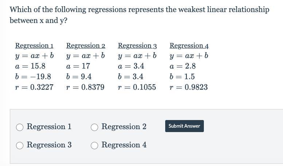Click the r = 0.3227 value
Image resolution: width=283 pixels, height=166 pixels.
click(34, 87)
